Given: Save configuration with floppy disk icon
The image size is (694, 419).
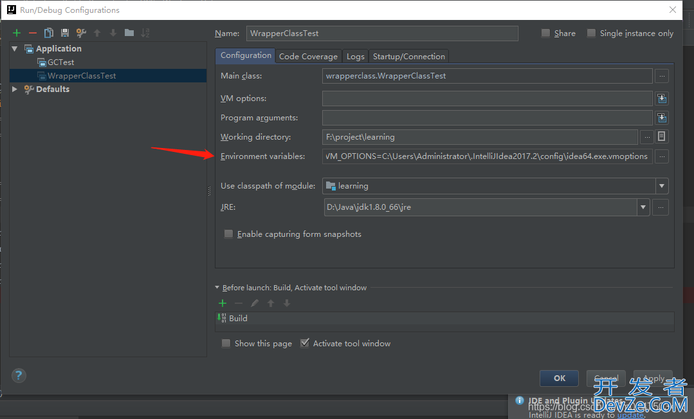Looking at the screenshot, I should (64, 33).
